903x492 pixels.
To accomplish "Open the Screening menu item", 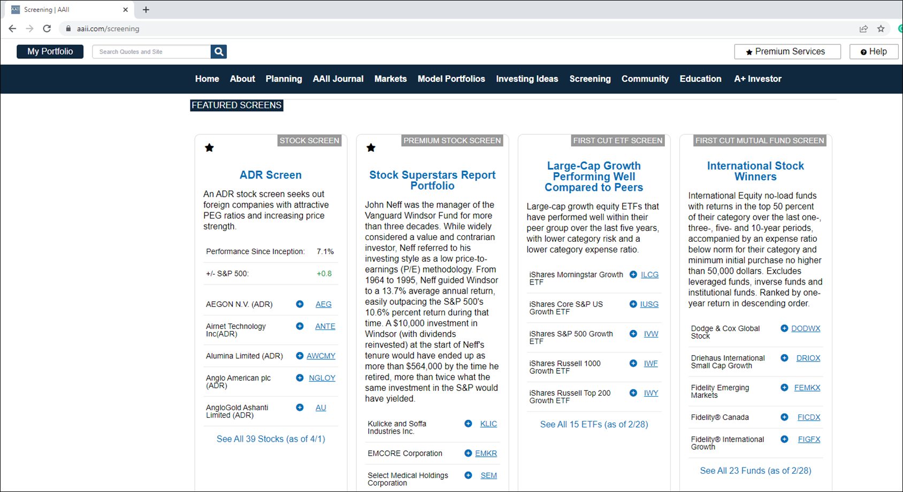I will point(590,79).
